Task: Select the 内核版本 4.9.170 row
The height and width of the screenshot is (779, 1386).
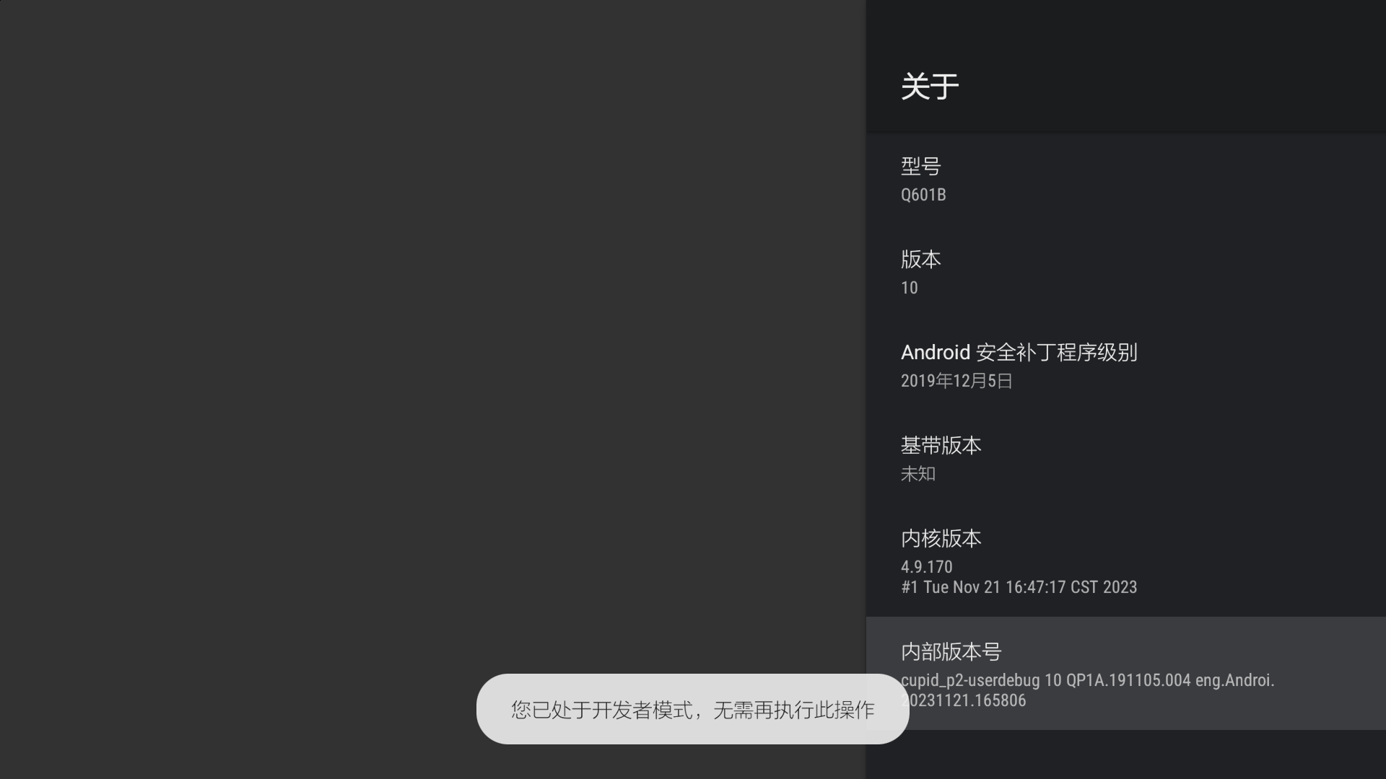Action: (x=1126, y=561)
